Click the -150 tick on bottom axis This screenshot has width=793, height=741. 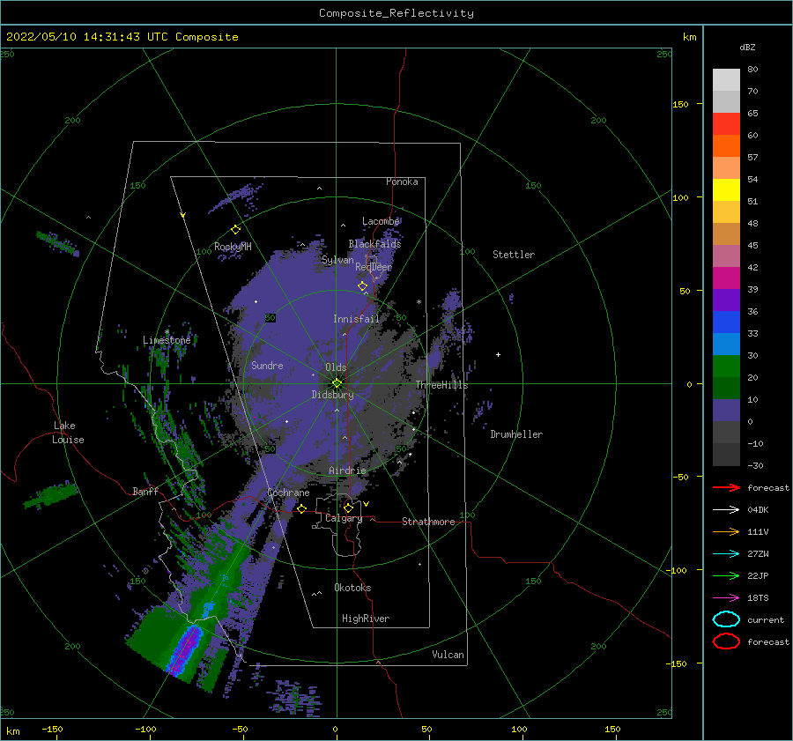point(52,729)
